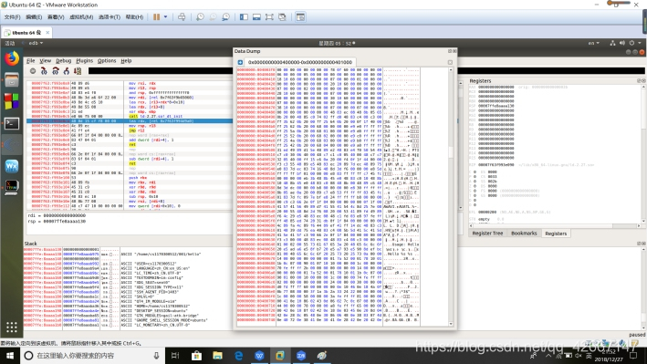Open the Ubuntu 活动 activities overview
The height and width of the screenshot is (364, 647).
9,43
